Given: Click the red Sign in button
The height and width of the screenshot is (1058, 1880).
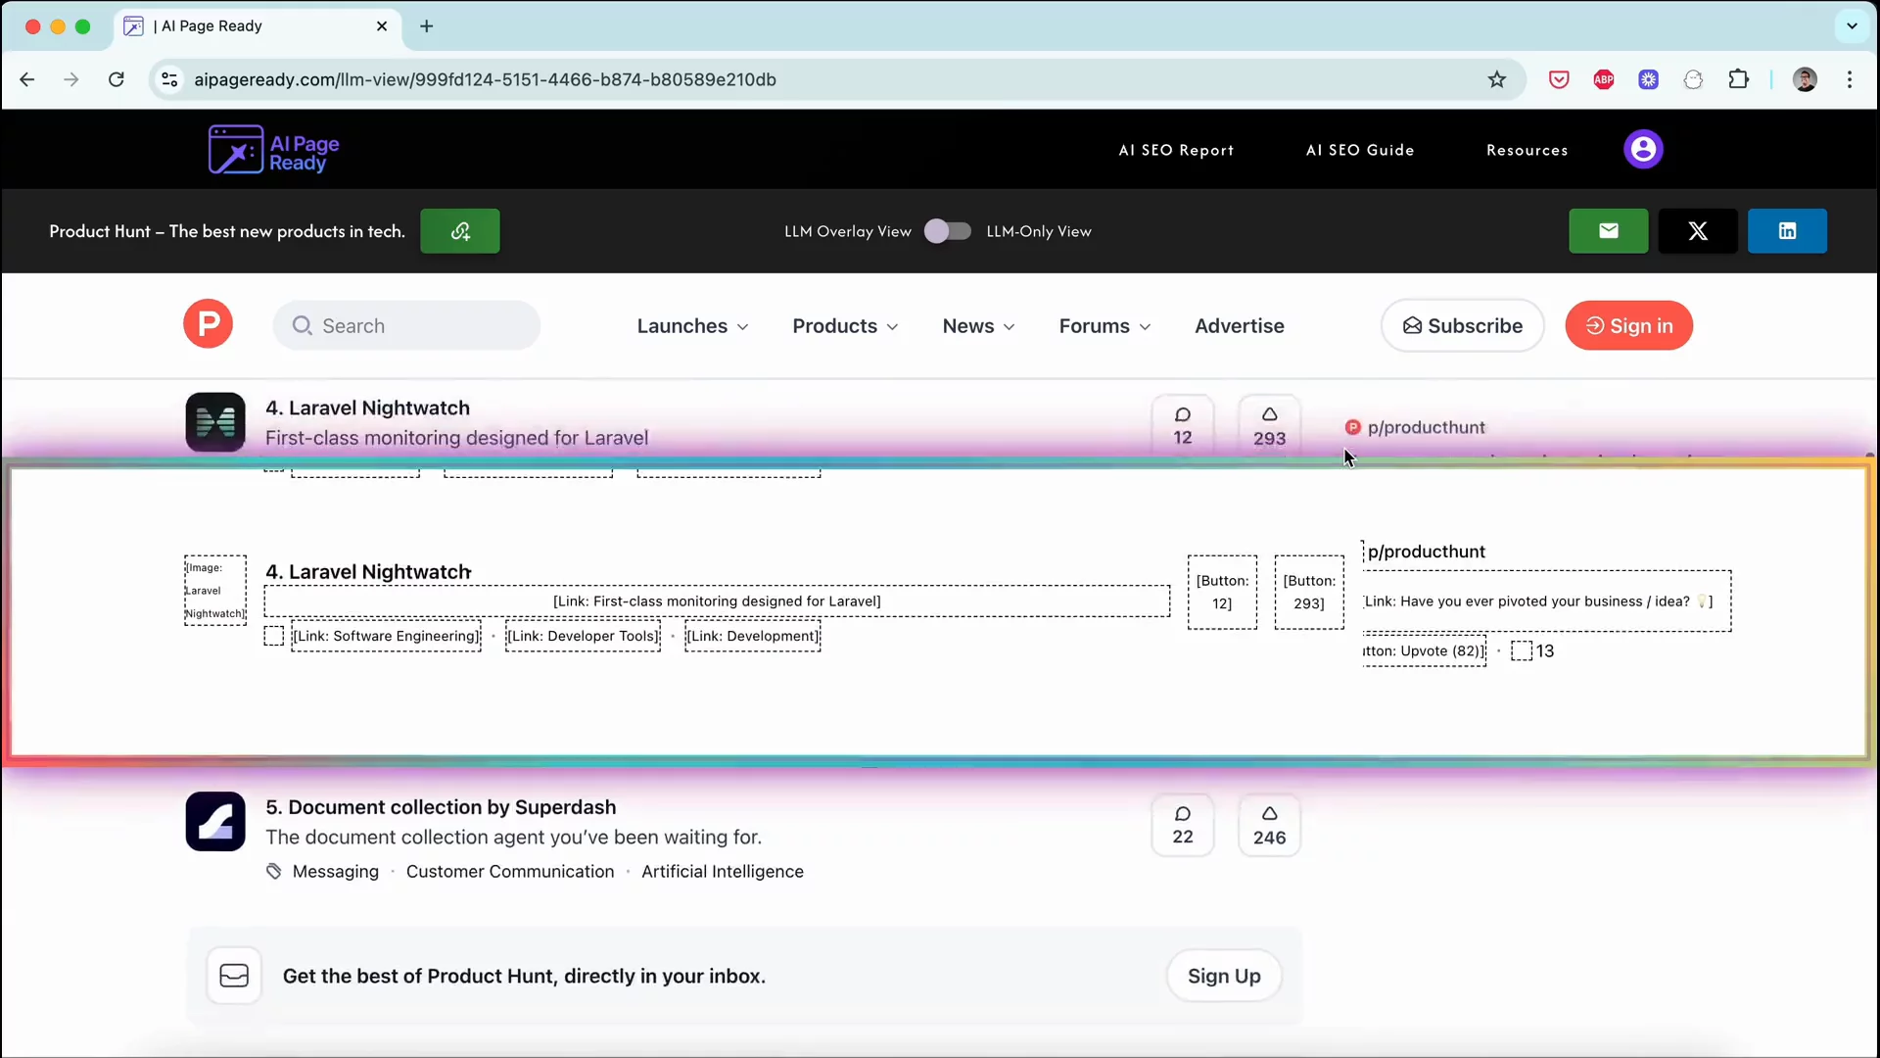Looking at the screenshot, I should (1628, 326).
